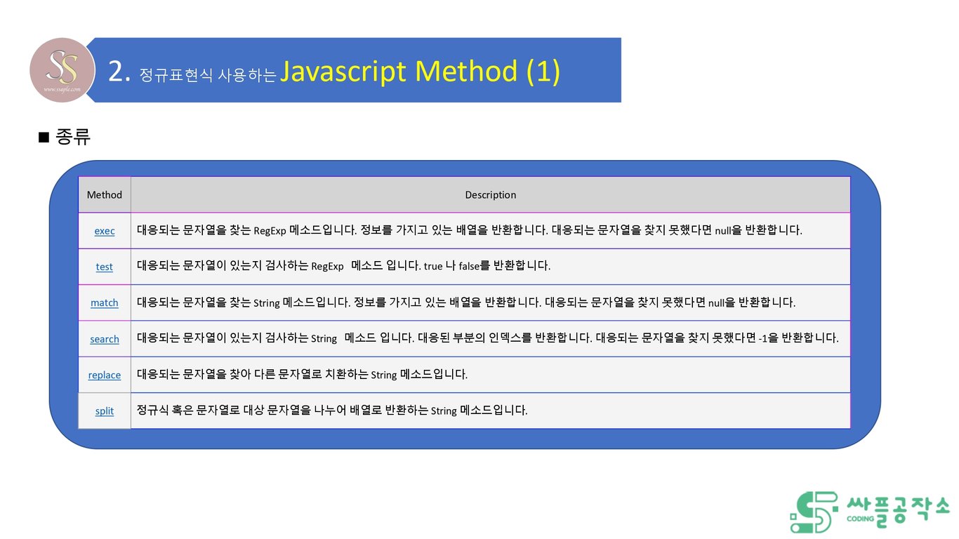Select the Method column header
The width and height of the screenshot is (959, 539).
[104, 194]
